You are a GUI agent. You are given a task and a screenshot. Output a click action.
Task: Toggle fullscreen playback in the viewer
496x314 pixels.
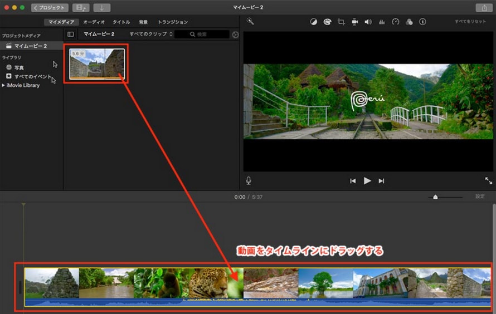point(488,180)
